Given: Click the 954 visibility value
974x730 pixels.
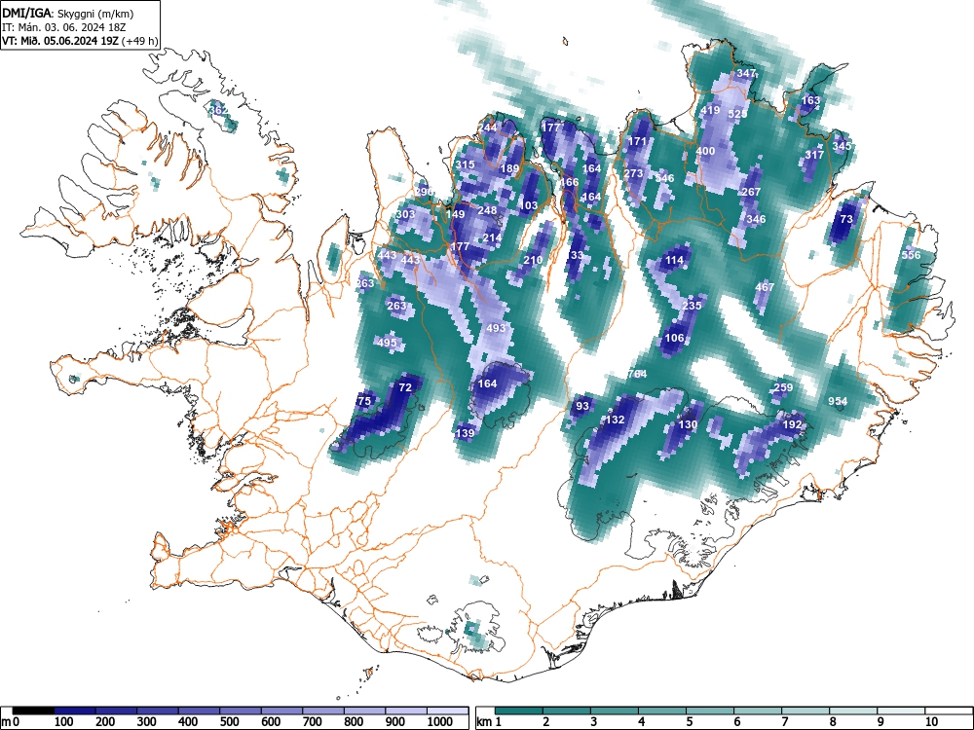Looking at the screenshot, I should [838, 401].
